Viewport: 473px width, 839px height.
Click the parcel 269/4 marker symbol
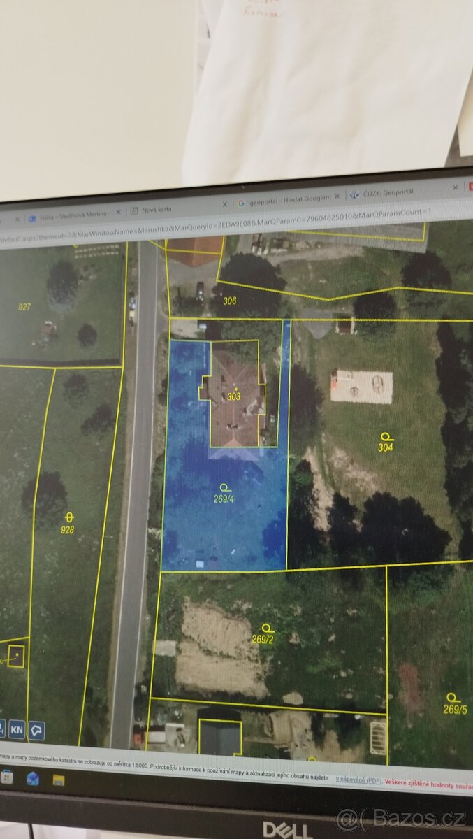[x=224, y=487]
